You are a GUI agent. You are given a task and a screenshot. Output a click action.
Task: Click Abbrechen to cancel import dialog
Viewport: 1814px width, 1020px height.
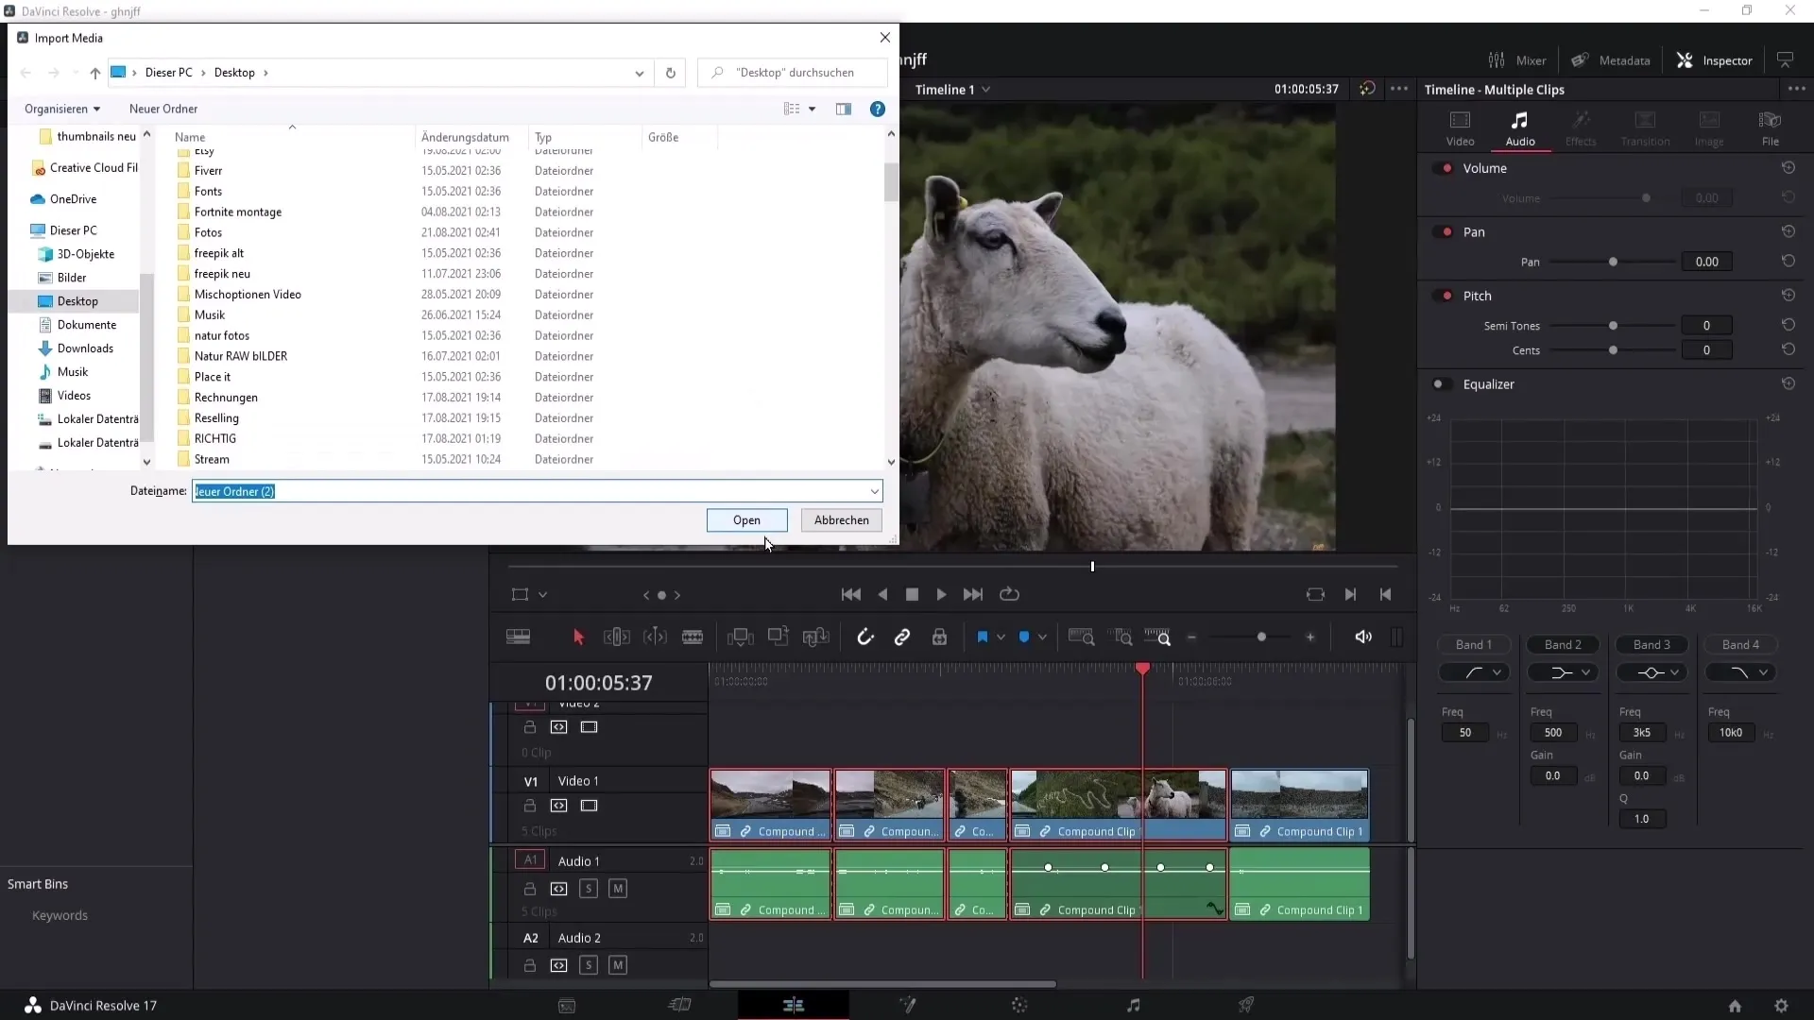click(x=841, y=519)
